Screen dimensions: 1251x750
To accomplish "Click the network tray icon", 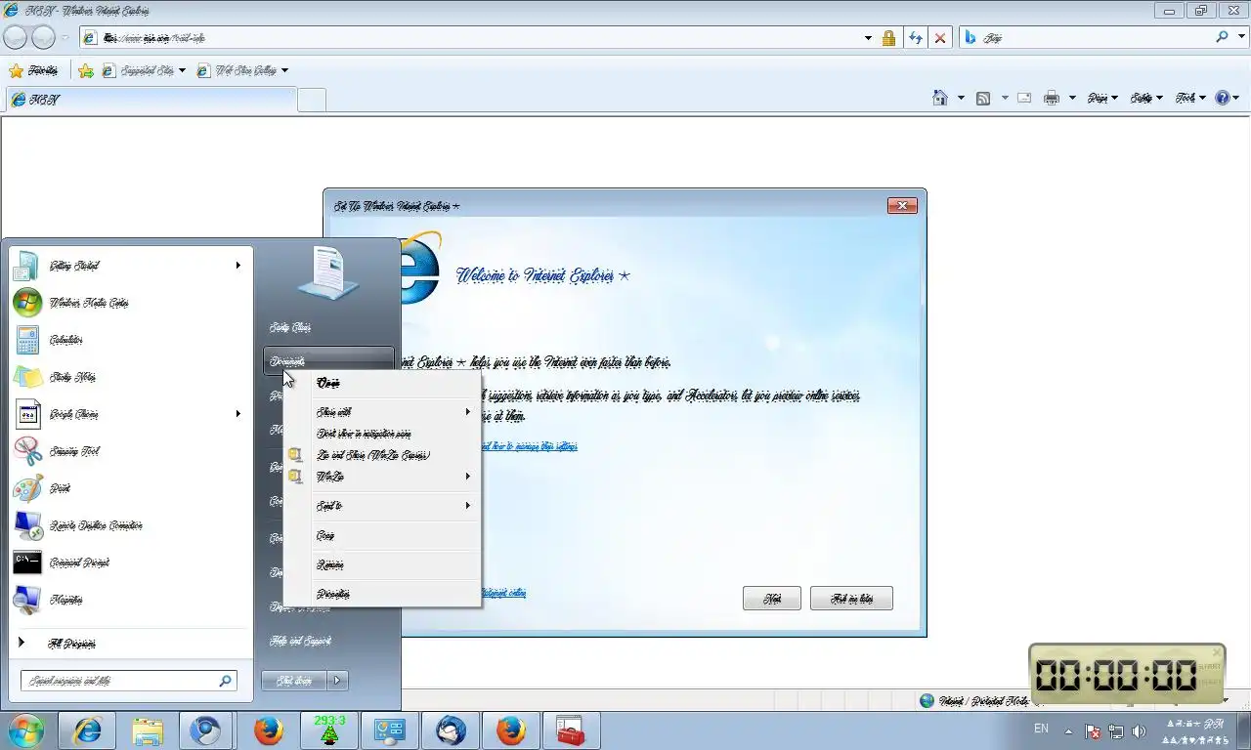I will 1116,731.
